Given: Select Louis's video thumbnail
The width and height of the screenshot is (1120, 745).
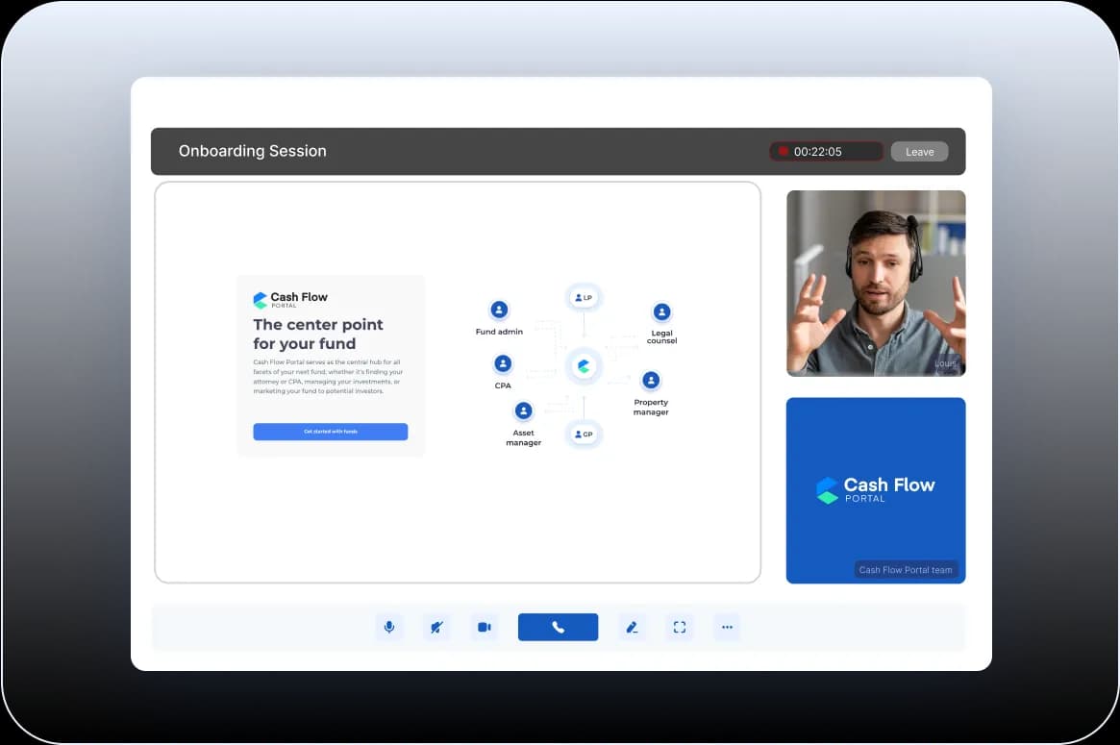Looking at the screenshot, I should point(876,283).
